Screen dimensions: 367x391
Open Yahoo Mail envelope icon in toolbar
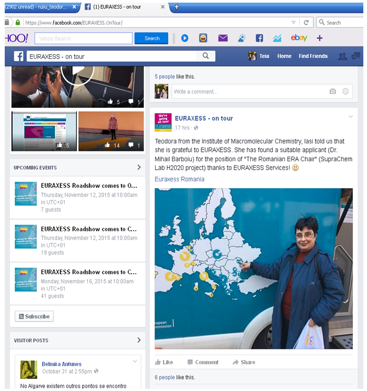(223, 38)
